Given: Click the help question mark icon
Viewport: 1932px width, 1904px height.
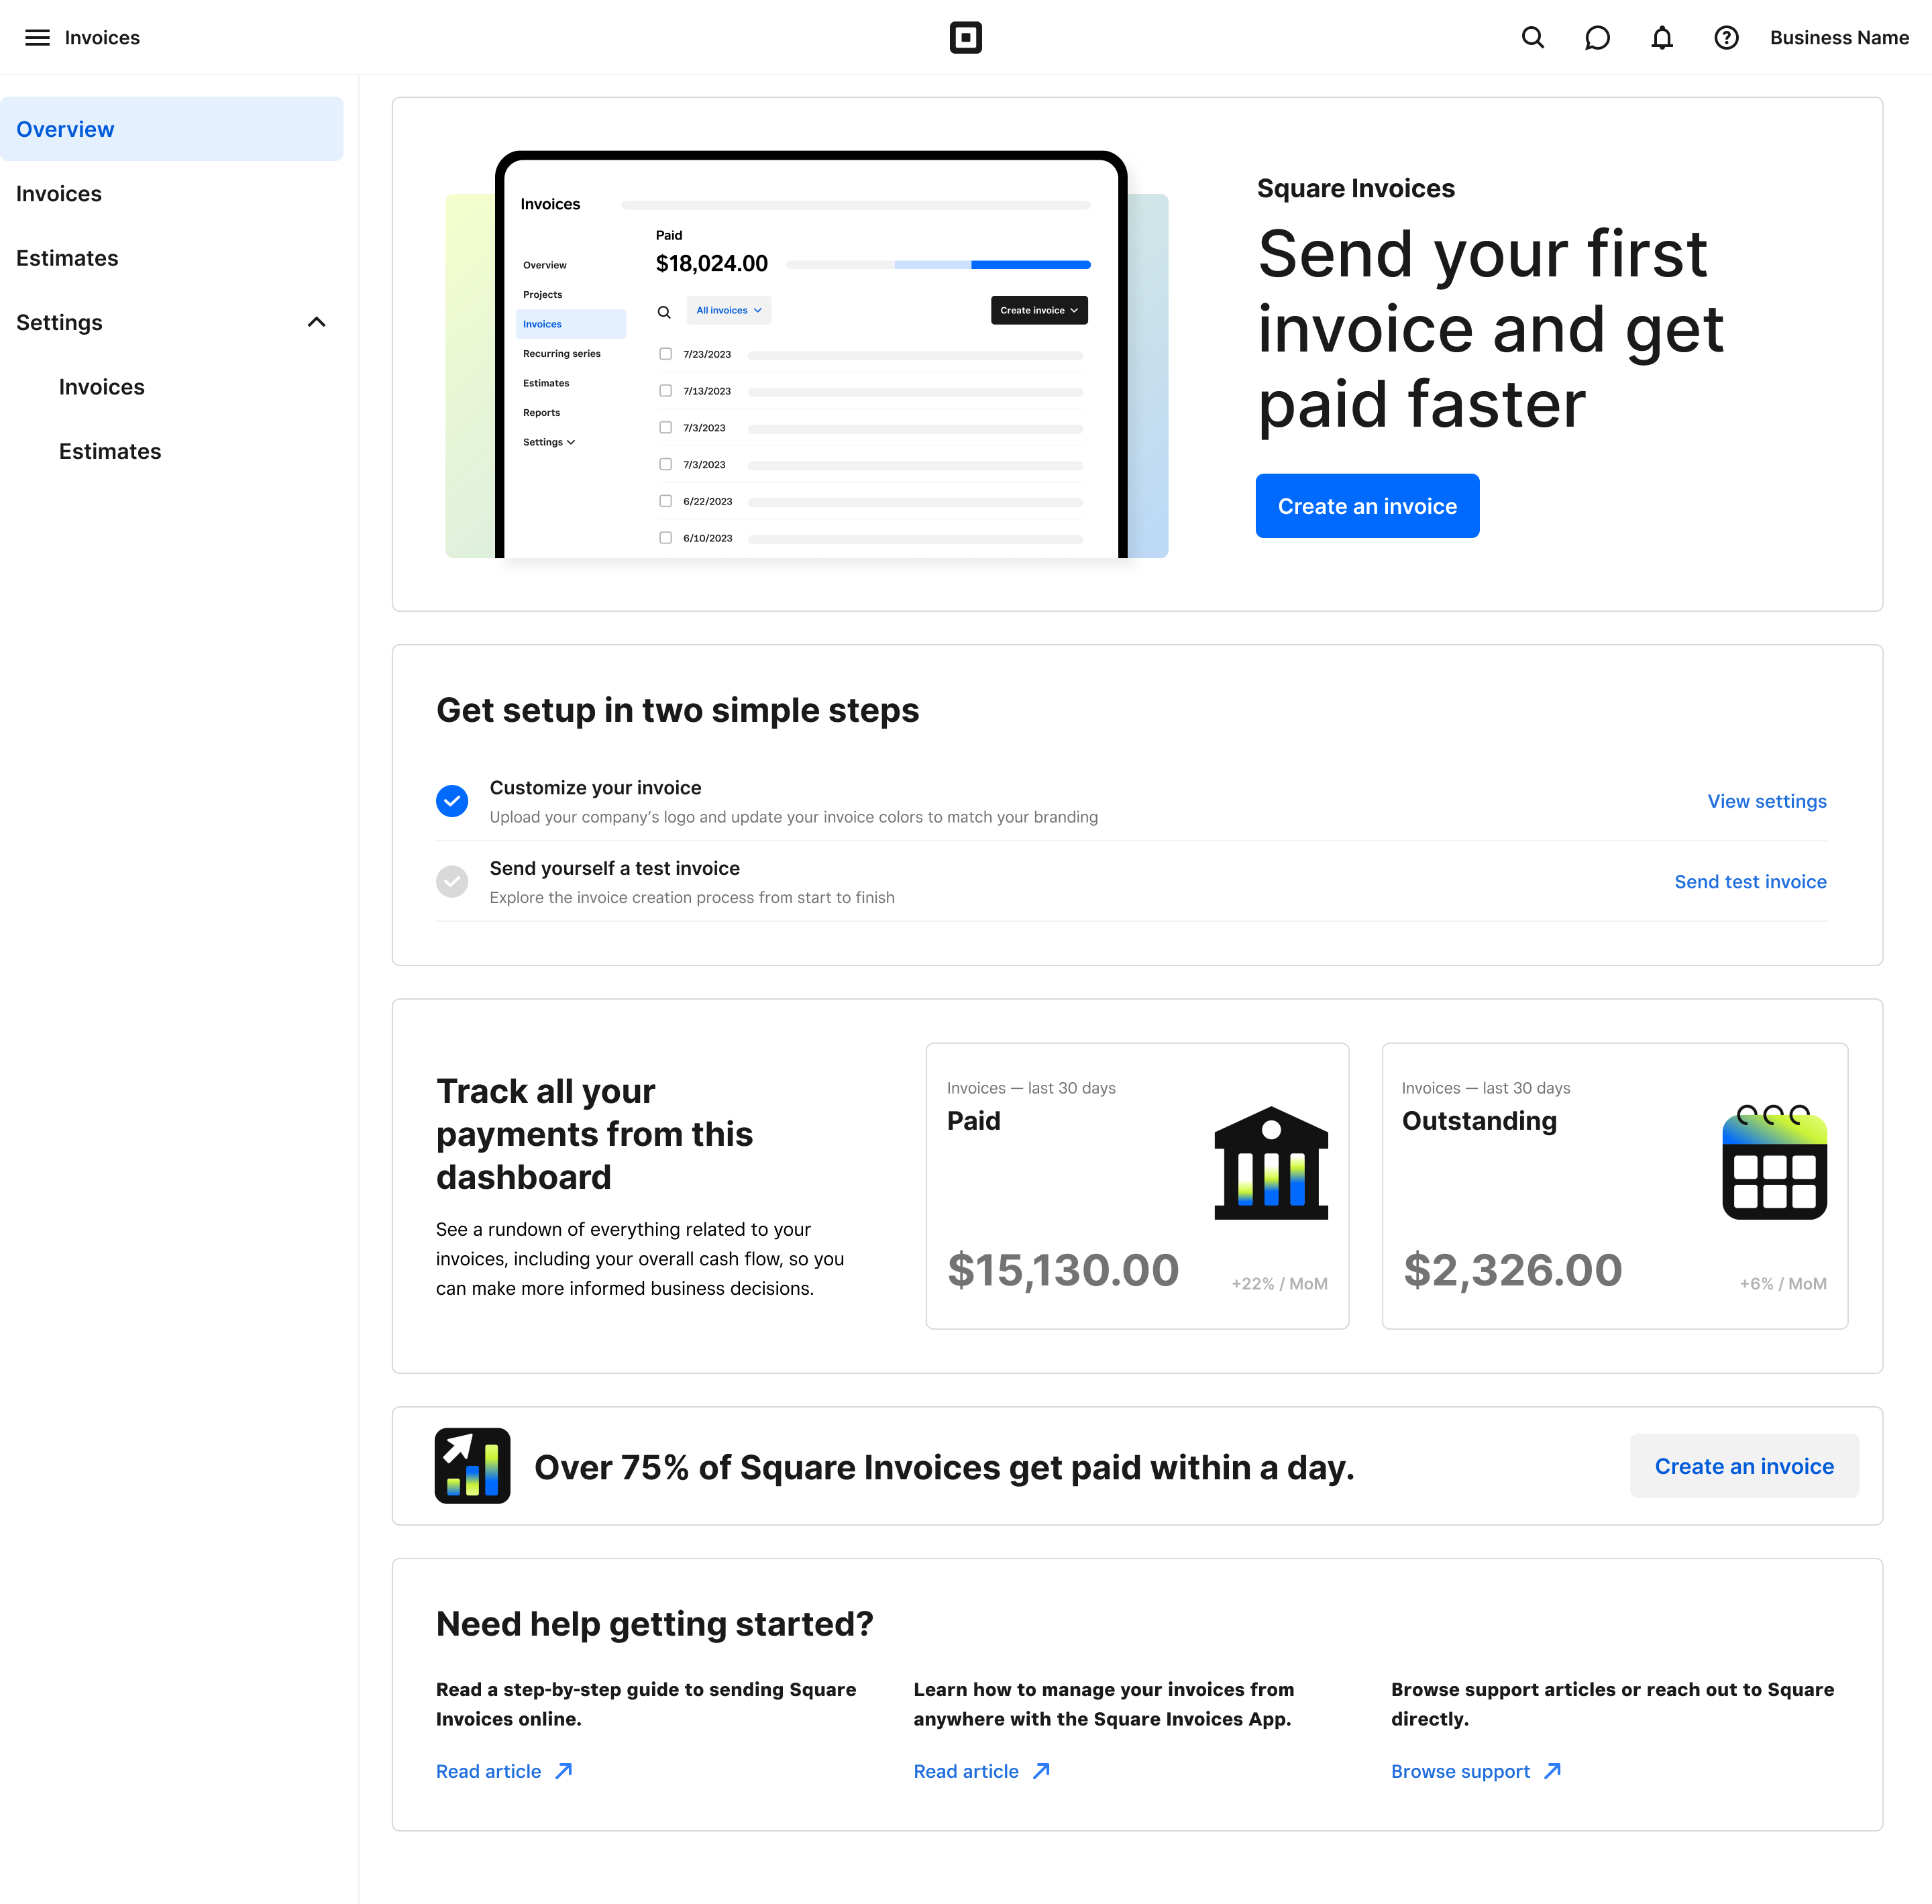Looking at the screenshot, I should point(1726,38).
